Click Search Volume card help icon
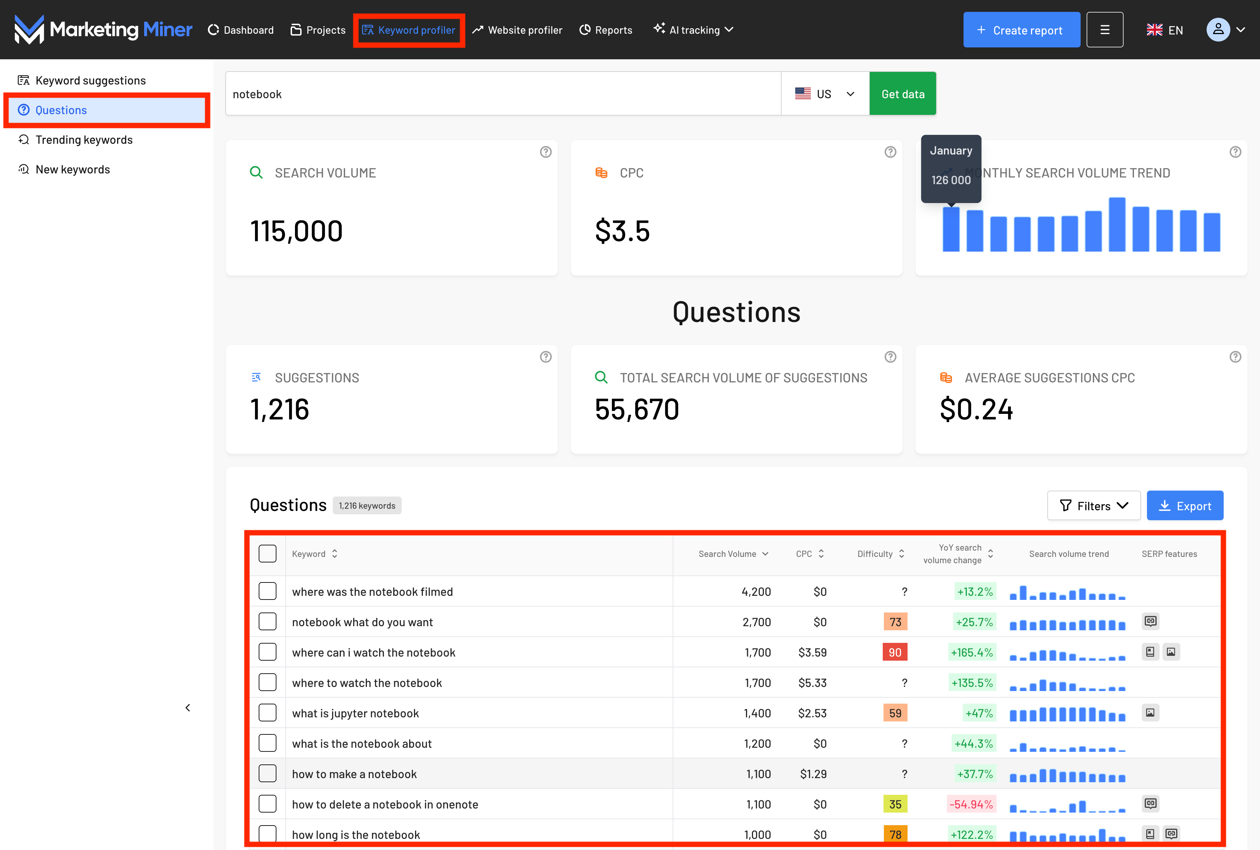This screenshot has height=850, width=1260. pyautogui.click(x=546, y=152)
